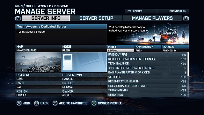Toggle the Only Squad Leader Spawn option
The image size is (204, 115).
point(147,86)
